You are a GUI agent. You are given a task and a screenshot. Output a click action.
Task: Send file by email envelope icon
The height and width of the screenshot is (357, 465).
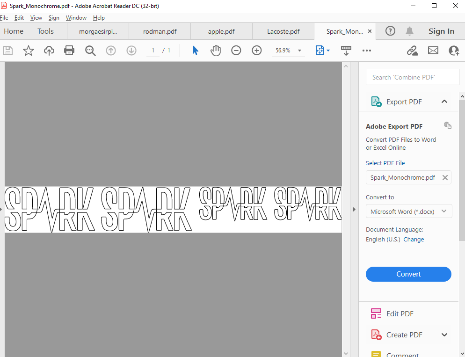[433, 51]
